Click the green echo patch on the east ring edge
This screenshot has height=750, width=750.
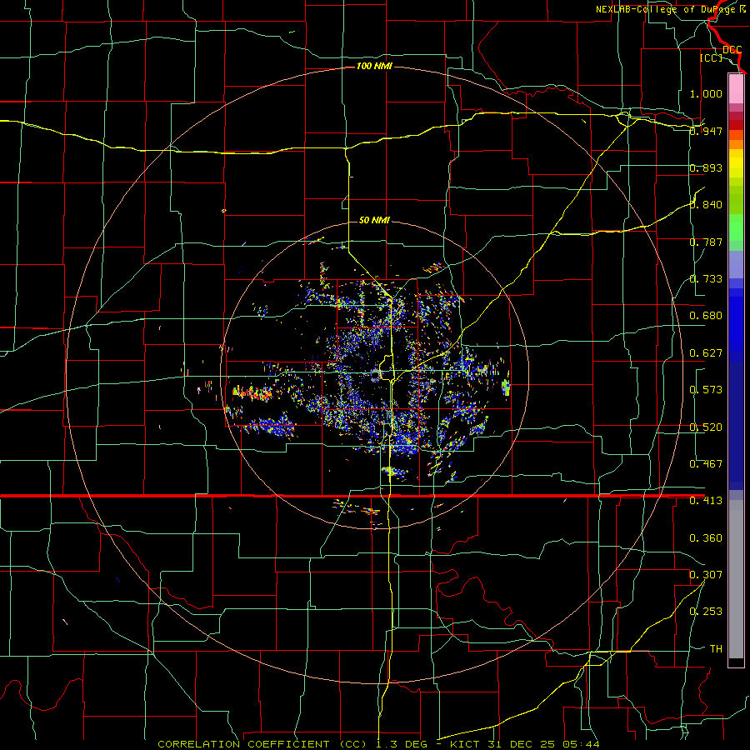(506, 387)
